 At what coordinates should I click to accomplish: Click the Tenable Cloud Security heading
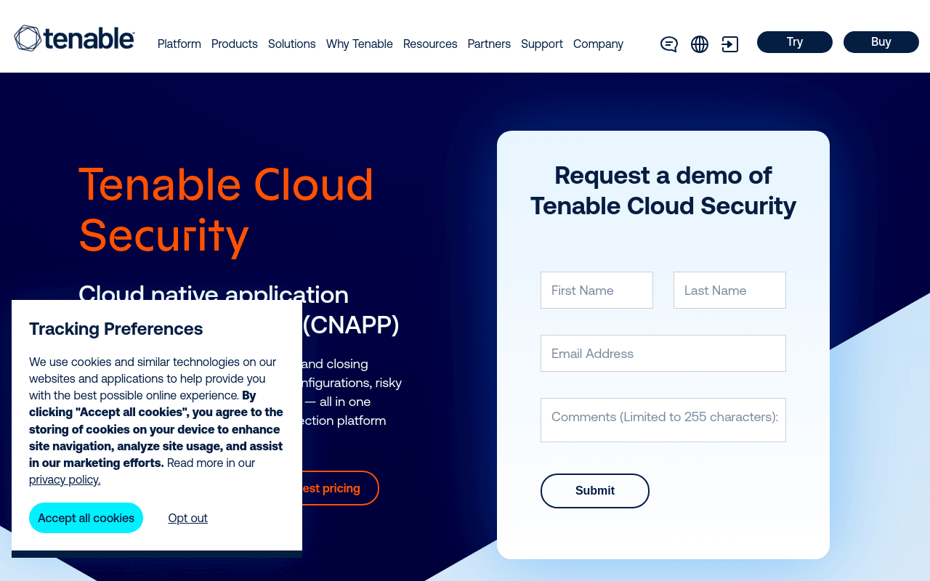coord(226,209)
